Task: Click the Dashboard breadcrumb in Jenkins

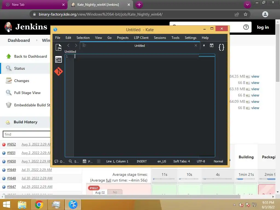Action: 19,40
